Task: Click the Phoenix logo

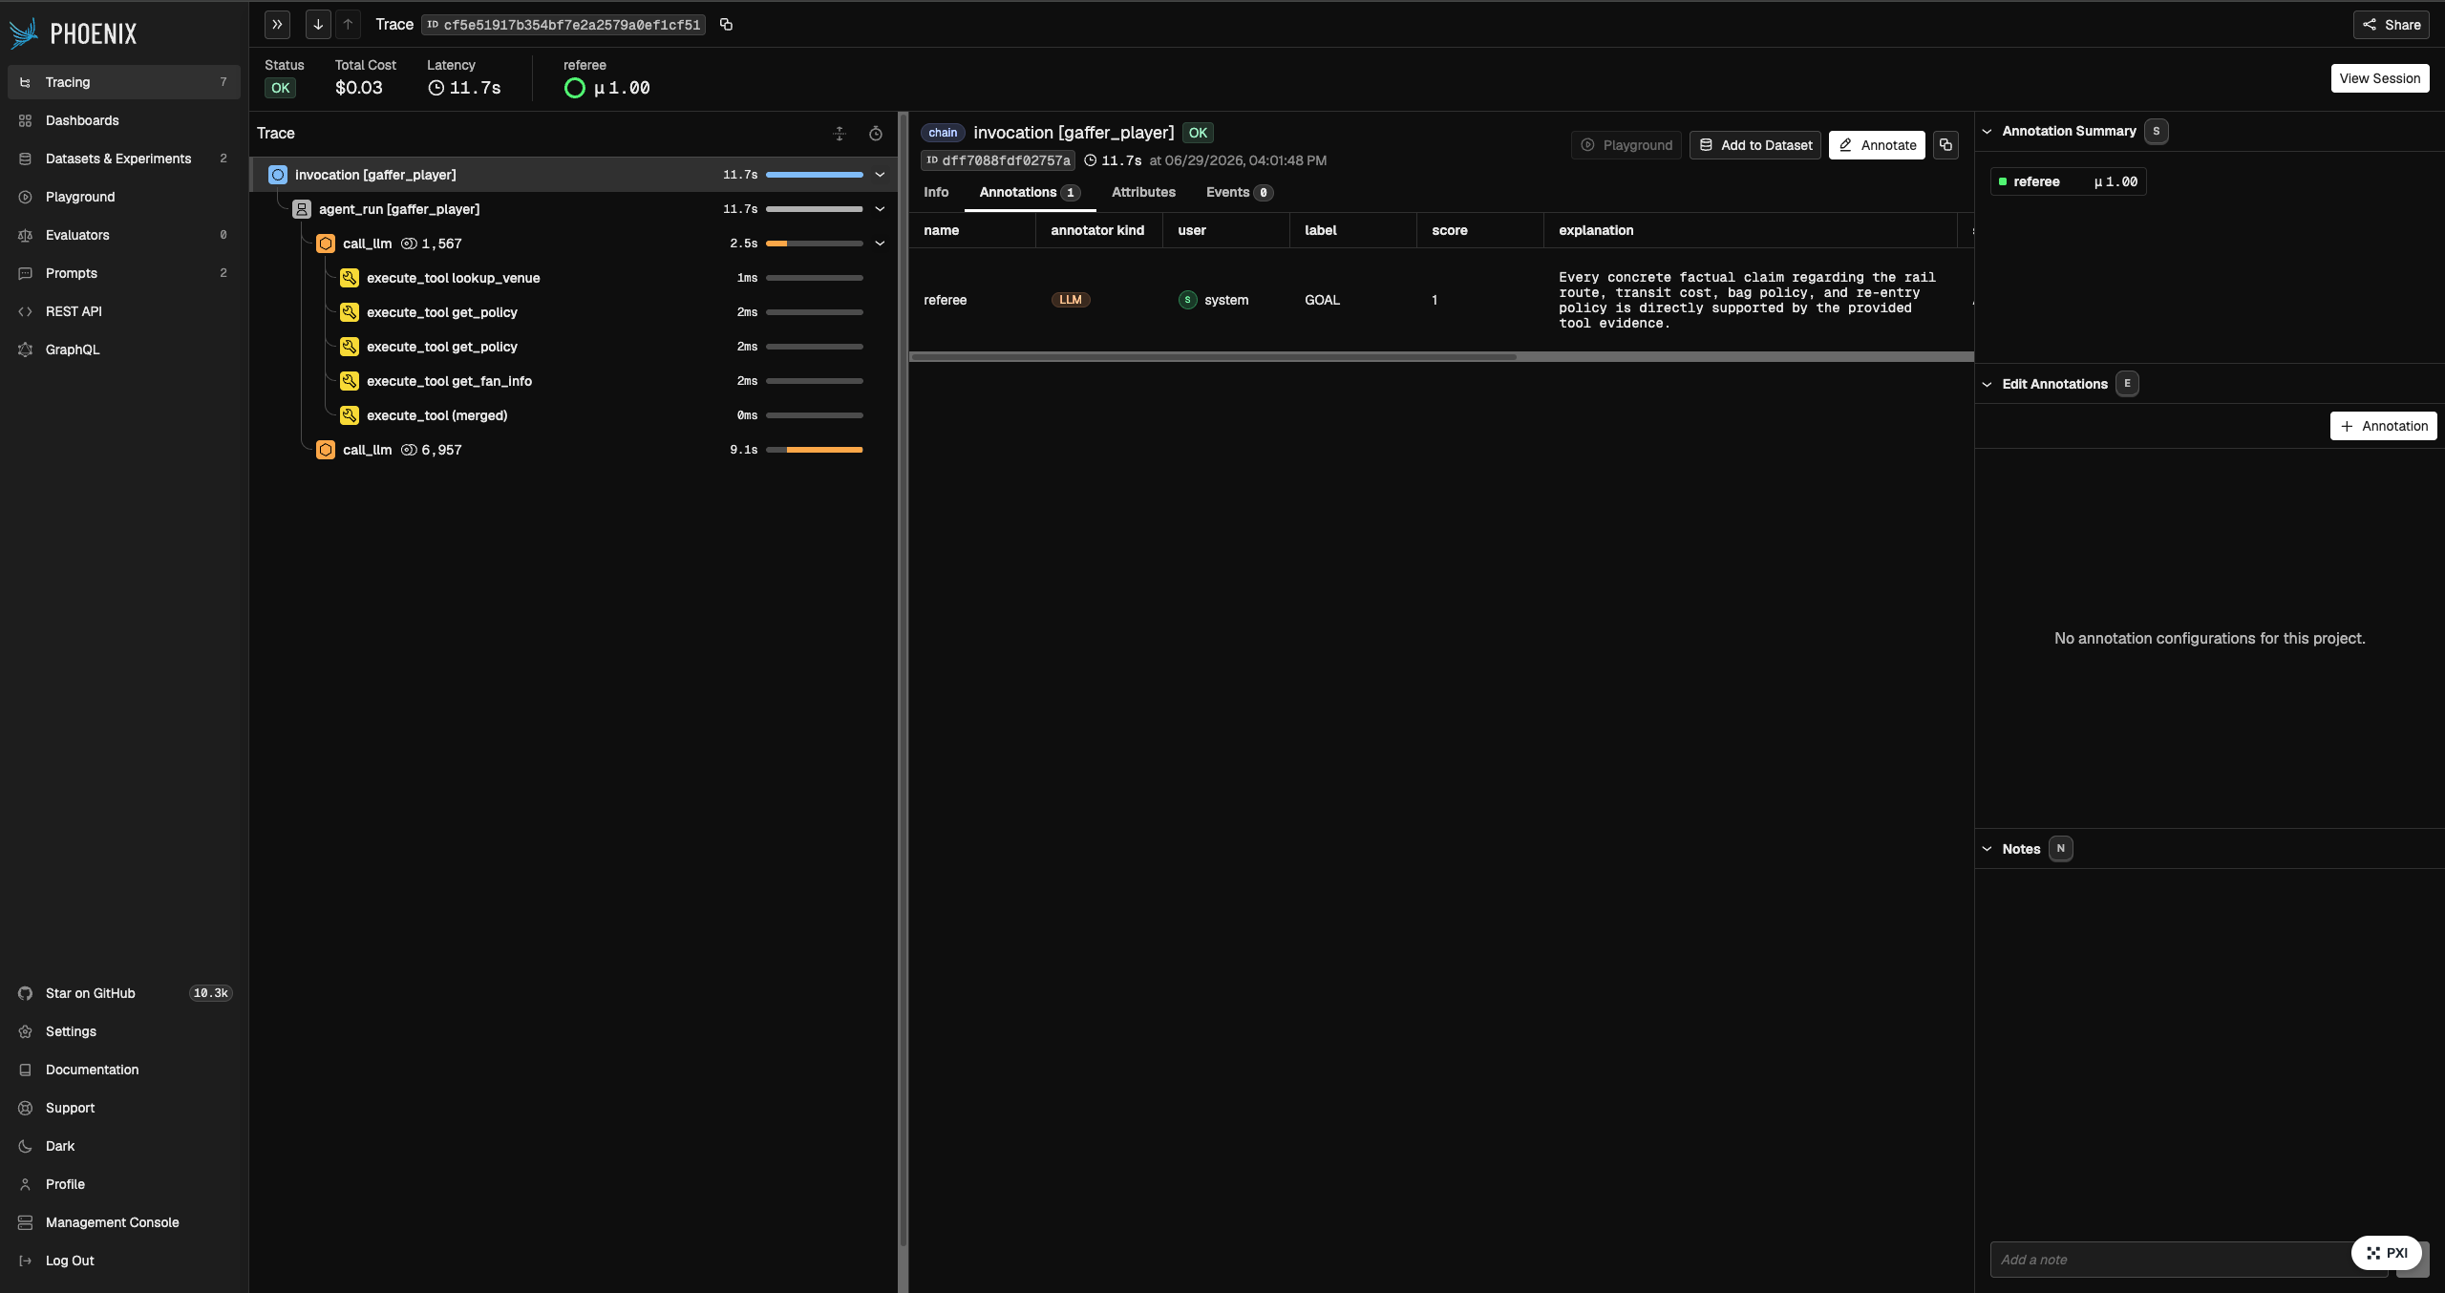Action: pos(73,33)
